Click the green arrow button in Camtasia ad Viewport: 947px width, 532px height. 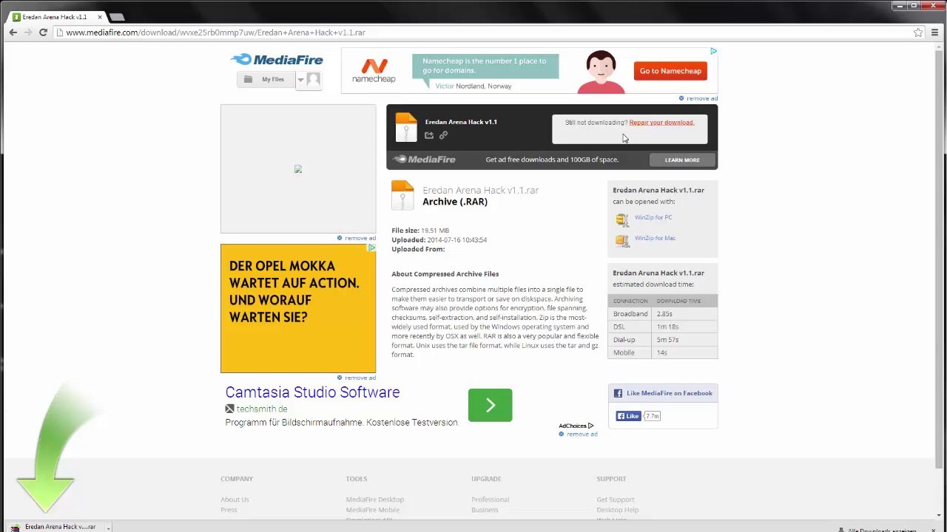pyautogui.click(x=490, y=405)
